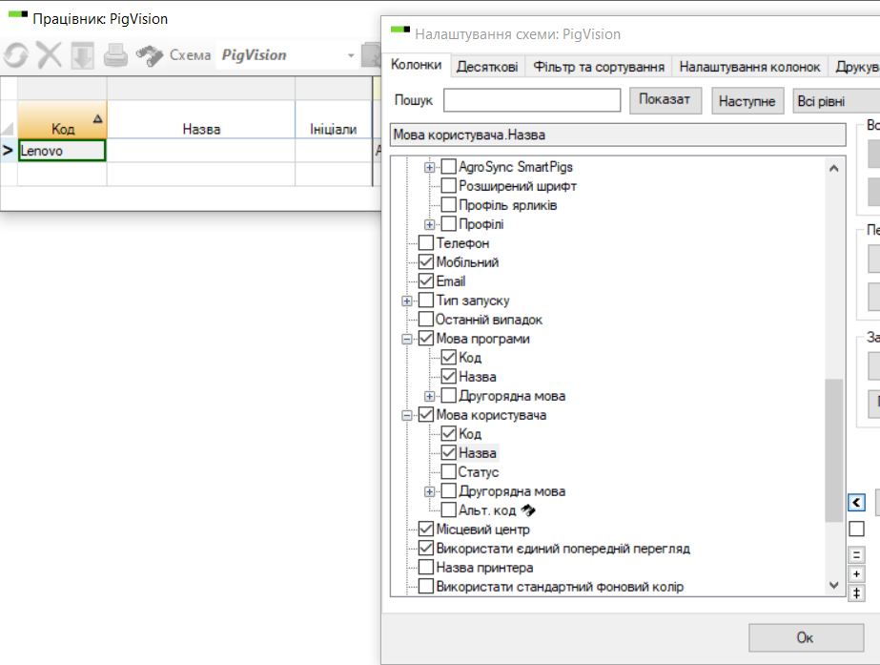Click the equals sign button beside tree
Screen dimensions: 880x665
(x=856, y=555)
